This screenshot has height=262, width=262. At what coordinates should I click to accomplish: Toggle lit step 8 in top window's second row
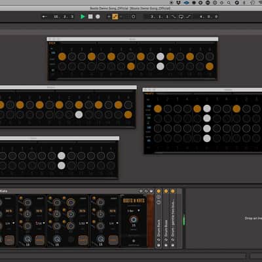point(131,66)
